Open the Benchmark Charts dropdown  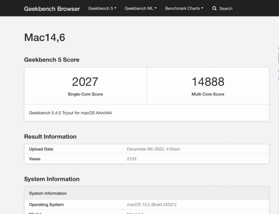point(184,8)
